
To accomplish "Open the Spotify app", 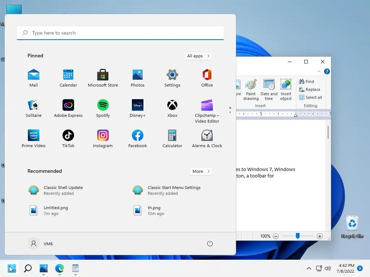I will pyautogui.click(x=103, y=108).
